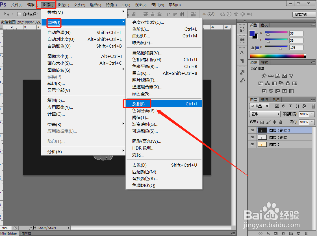Viewport: 317px width, 236px height.
Task: Click the R value input field showing 35
Action: pos(296,33)
